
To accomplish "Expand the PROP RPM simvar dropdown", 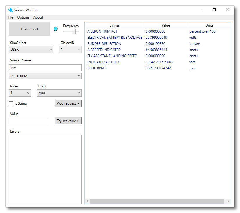I will [45, 76].
